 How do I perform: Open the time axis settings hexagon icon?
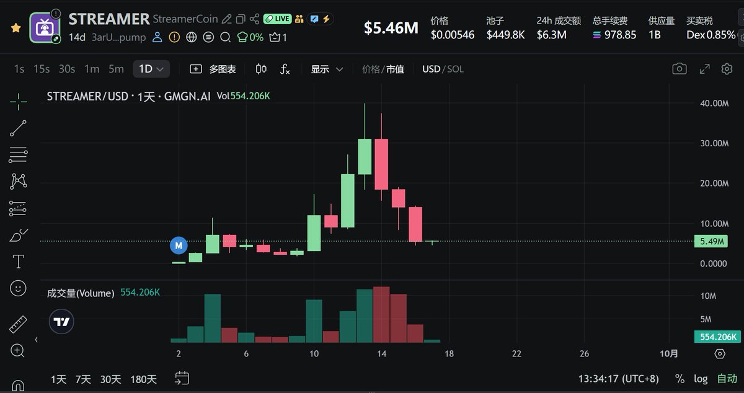(719, 354)
